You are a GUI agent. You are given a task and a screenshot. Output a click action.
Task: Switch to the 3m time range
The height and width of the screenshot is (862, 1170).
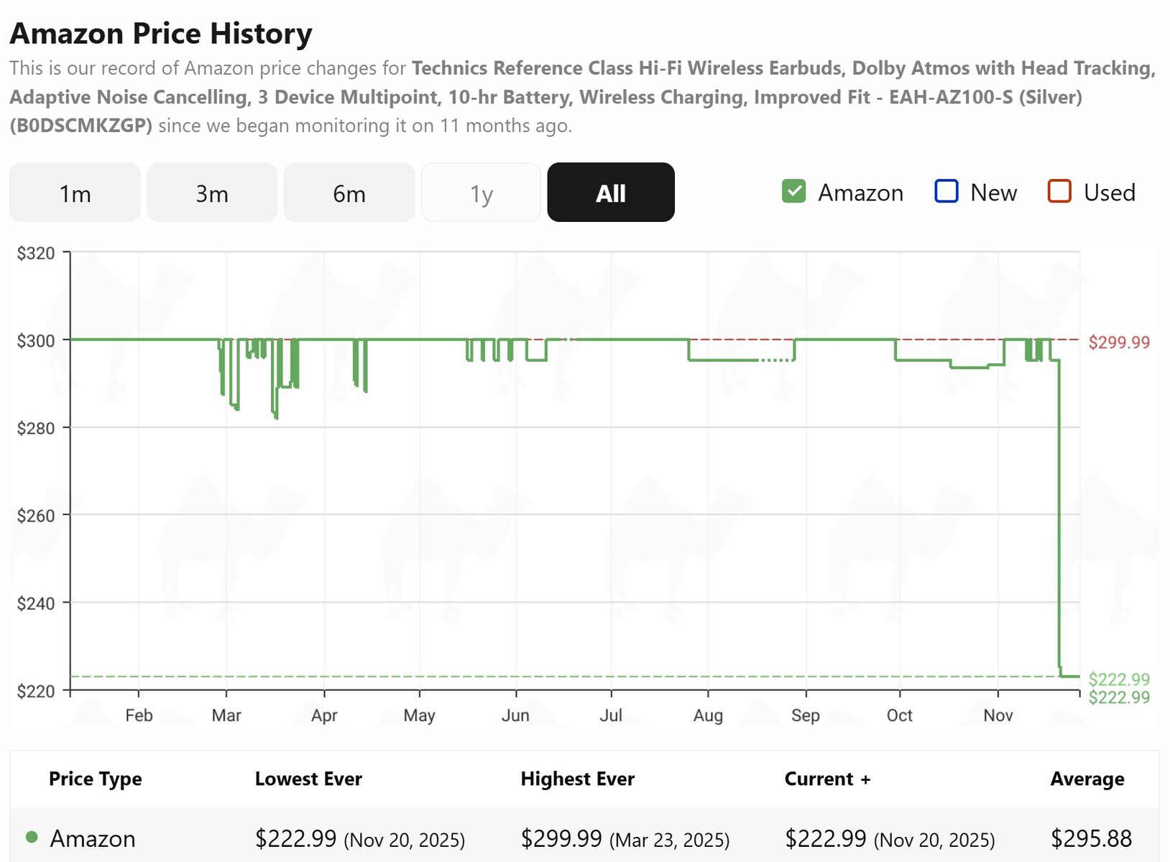(x=212, y=193)
